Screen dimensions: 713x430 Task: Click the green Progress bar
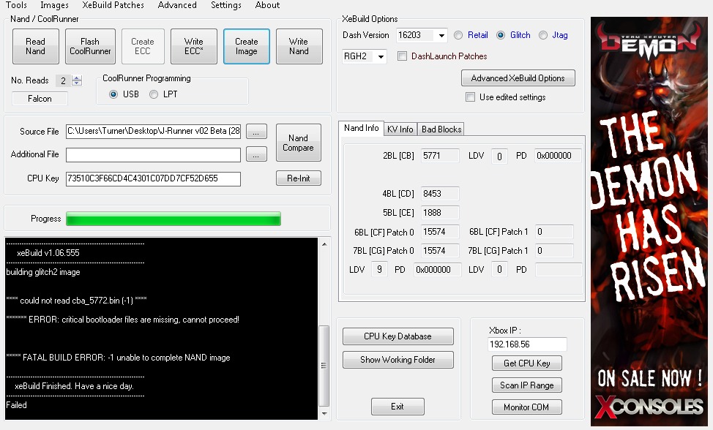[173, 219]
